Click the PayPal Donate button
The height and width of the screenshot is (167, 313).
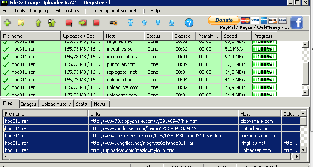[x=223, y=20]
